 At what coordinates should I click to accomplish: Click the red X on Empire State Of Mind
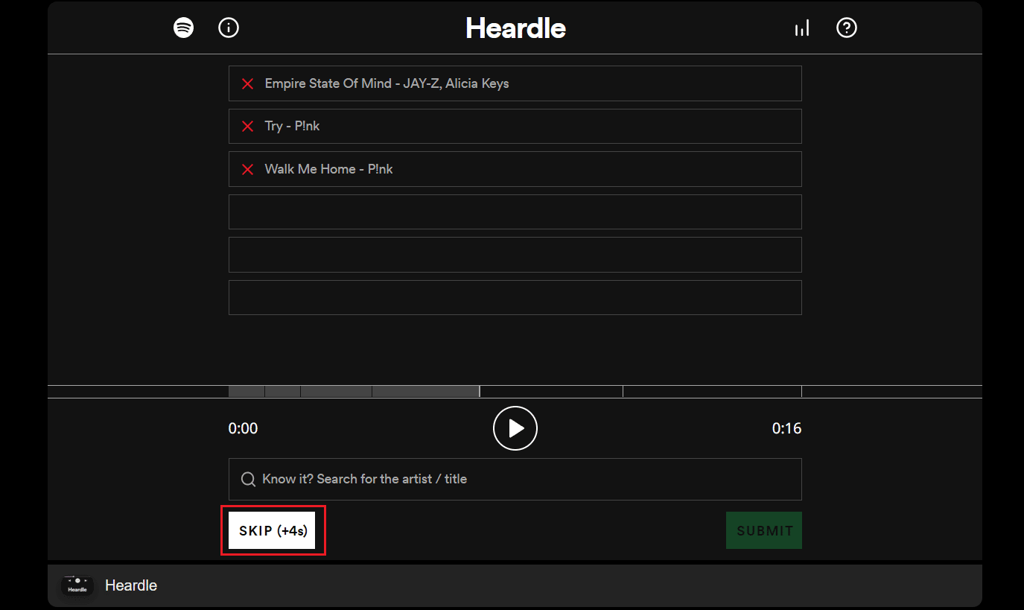[x=248, y=84]
